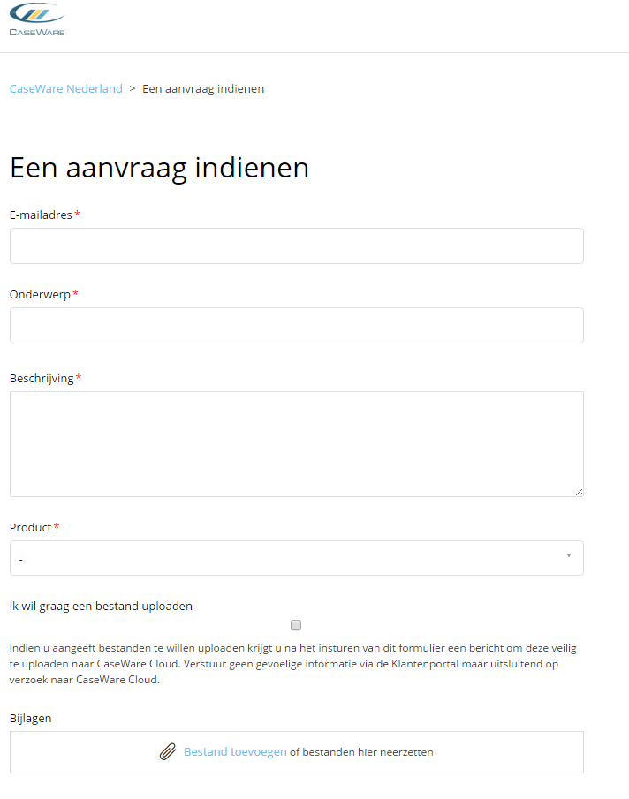
Task: Click the Beschrijving textarea resize grip
Action: [x=579, y=493]
